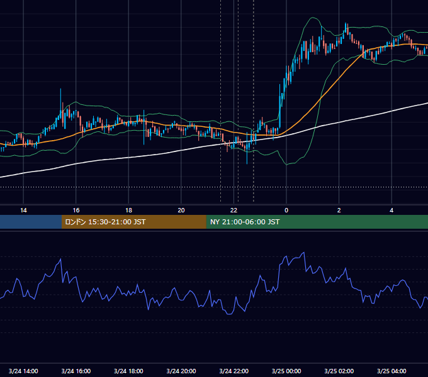Select the 20 hour label on price chart axis
The height and width of the screenshot is (377, 428).
[x=181, y=210]
